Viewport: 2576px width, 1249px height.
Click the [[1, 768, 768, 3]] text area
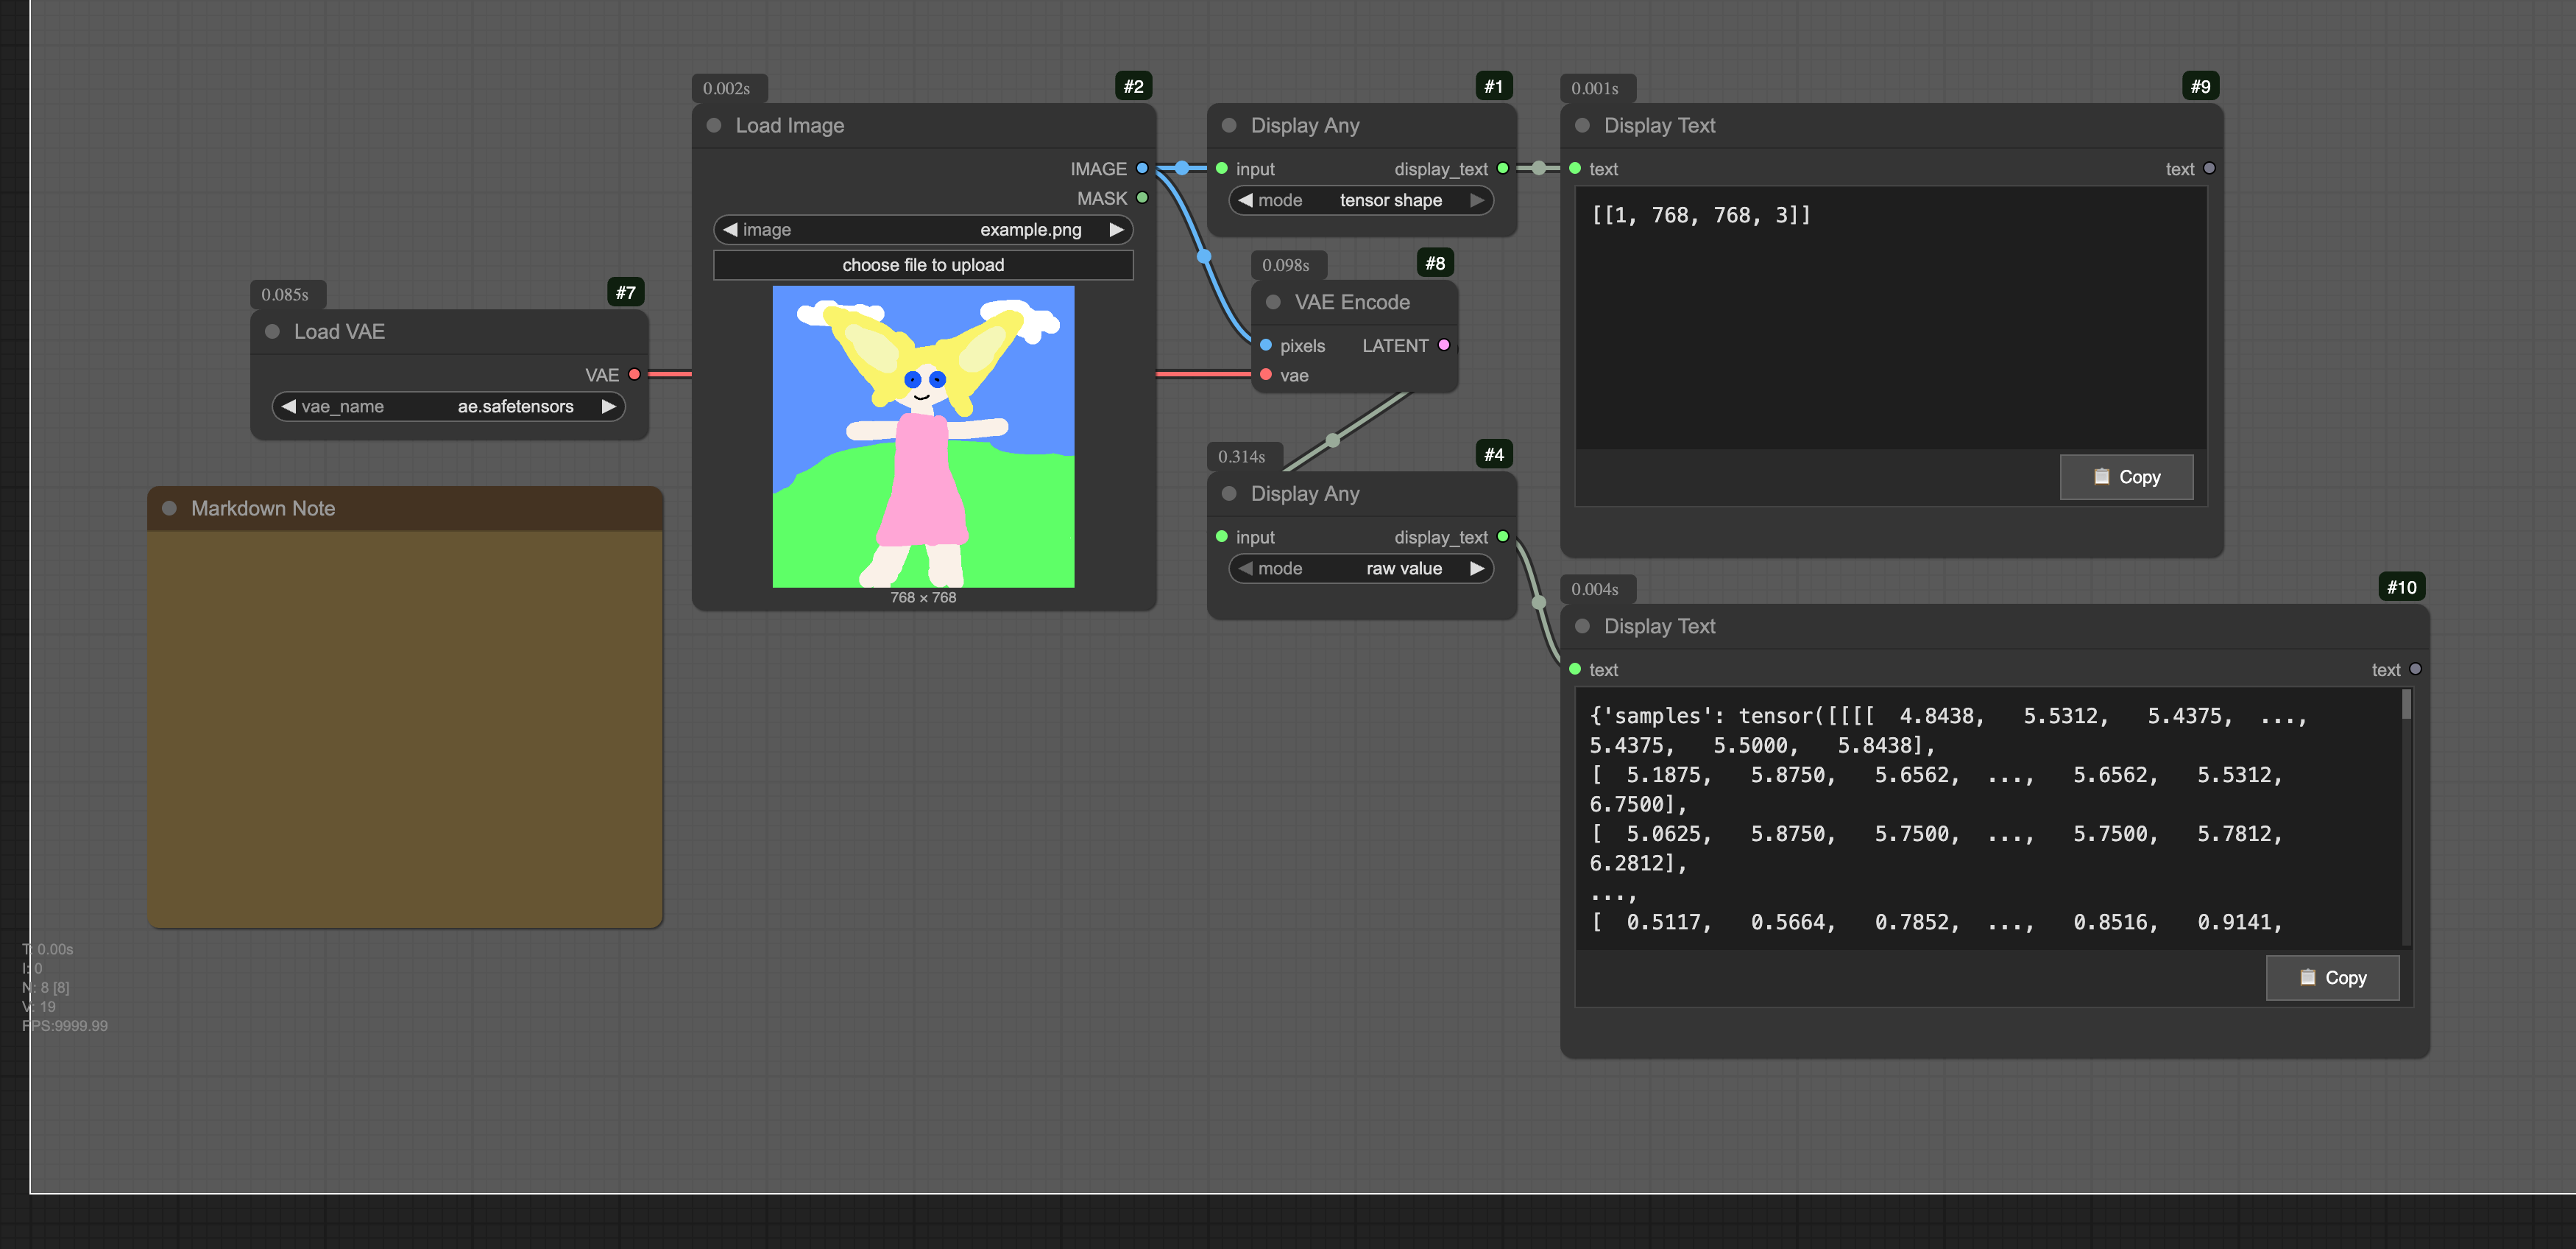point(1891,317)
